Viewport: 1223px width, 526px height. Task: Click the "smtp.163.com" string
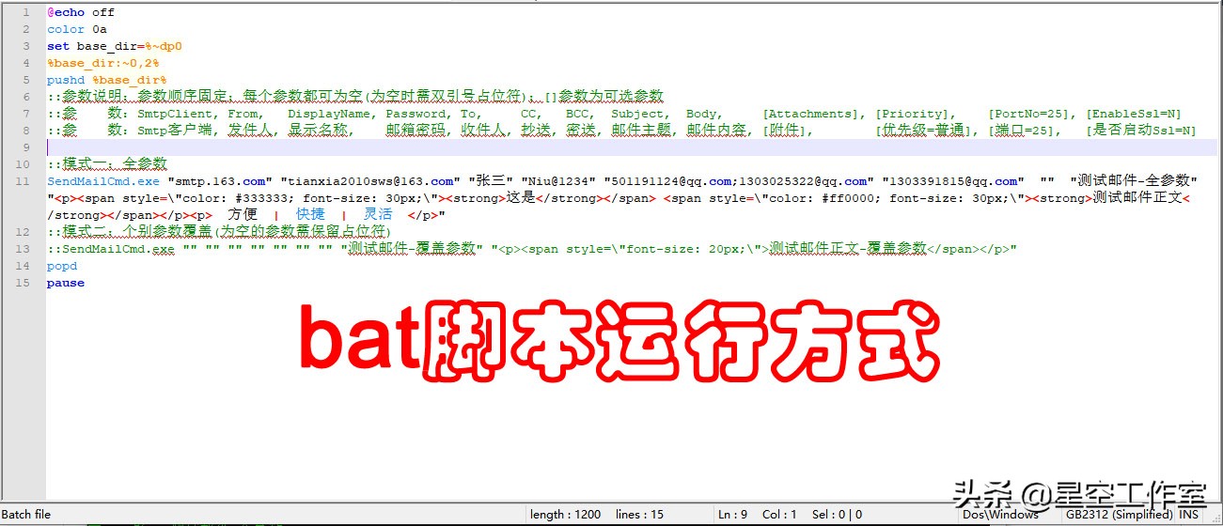220,181
